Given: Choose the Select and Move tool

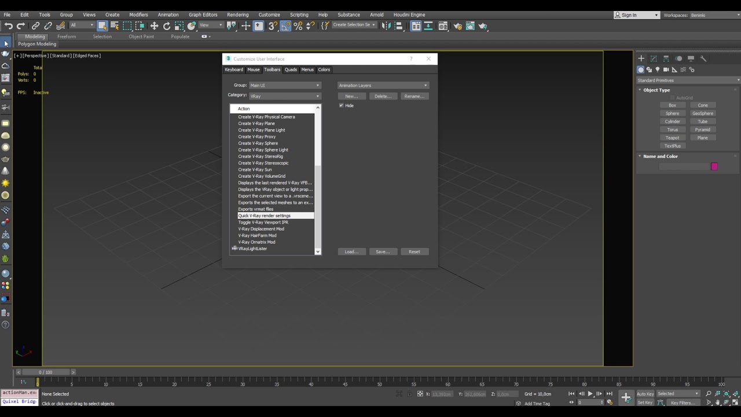Looking at the screenshot, I should 154,25.
